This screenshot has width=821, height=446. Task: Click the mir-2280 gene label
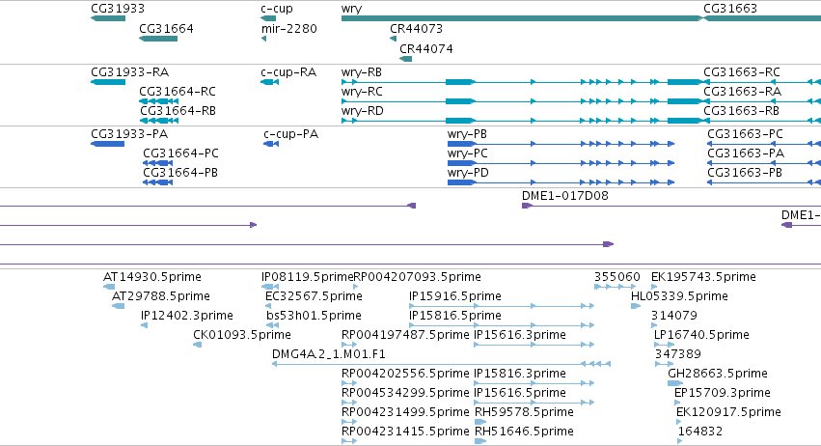tap(289, 29)
